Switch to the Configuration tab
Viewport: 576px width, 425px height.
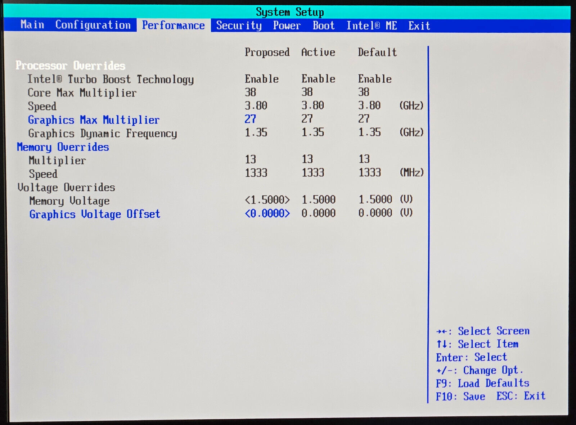point(93,25)
